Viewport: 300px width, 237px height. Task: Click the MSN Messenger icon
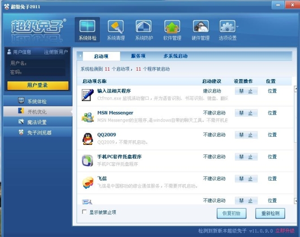click(88, 117)
